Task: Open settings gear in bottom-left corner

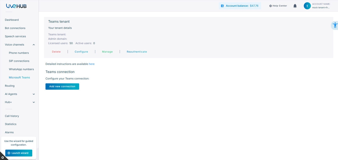Action: [x=3, y=157]
